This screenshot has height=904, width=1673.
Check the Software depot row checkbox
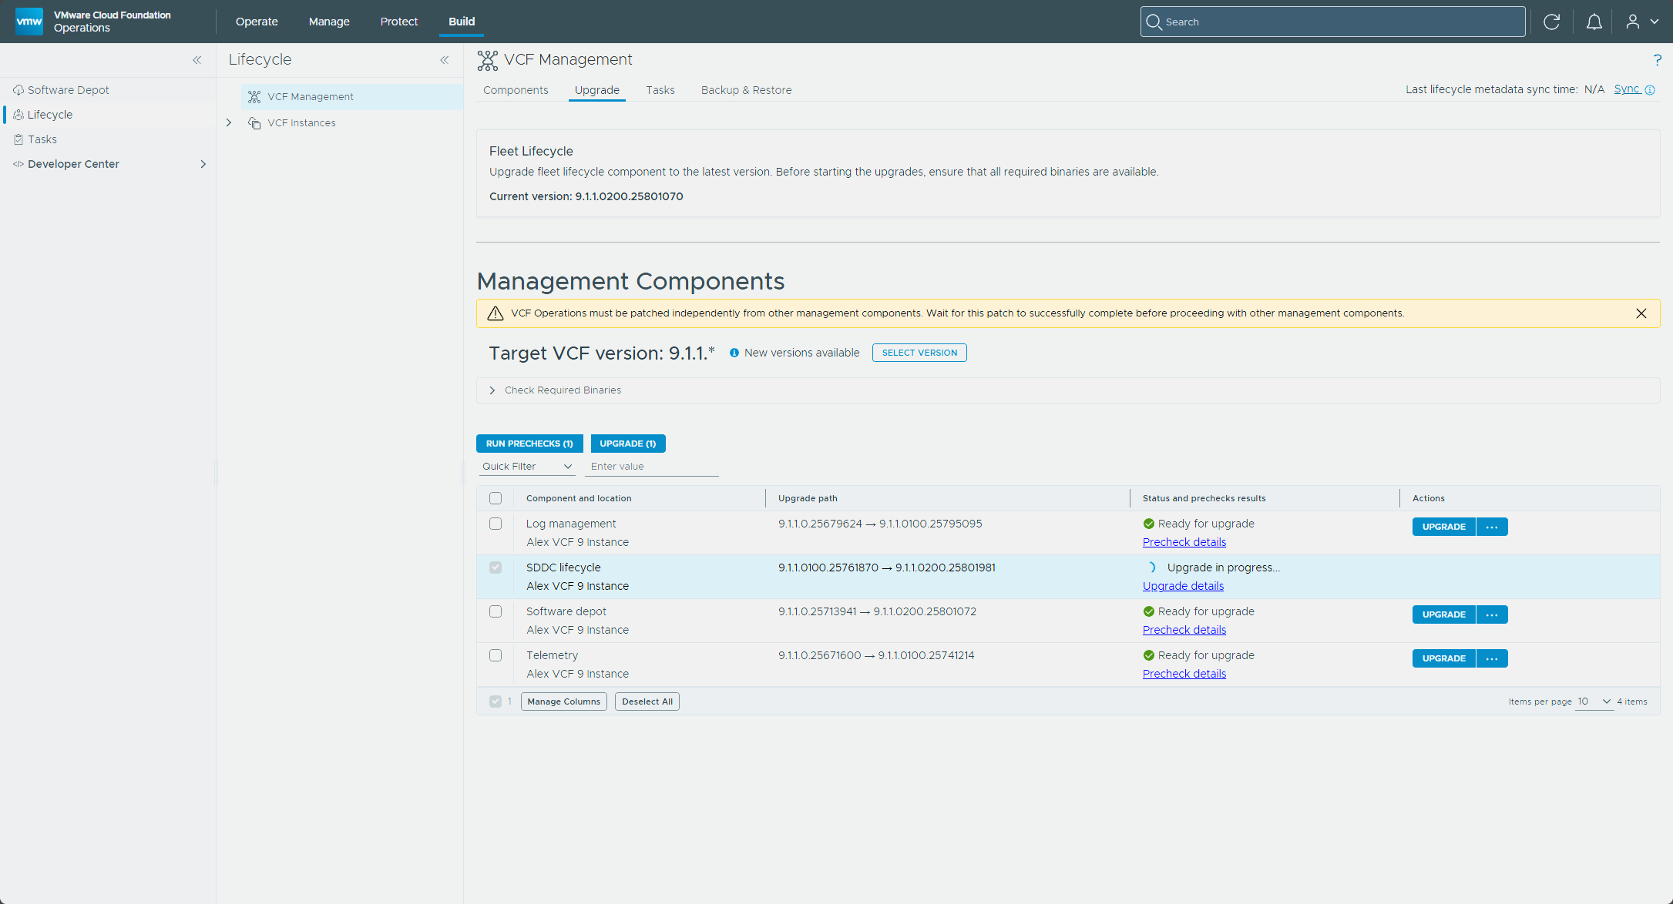tap(496, 611)
